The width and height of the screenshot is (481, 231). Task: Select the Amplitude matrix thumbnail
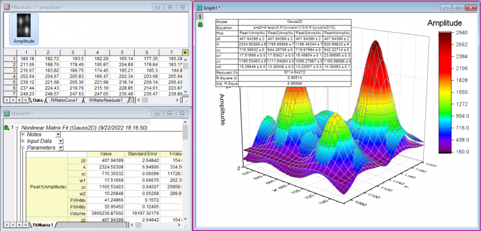[24, 29]
